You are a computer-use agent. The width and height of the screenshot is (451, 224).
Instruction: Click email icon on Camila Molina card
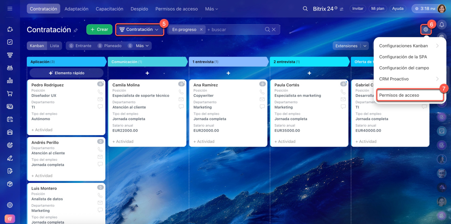point(181,99)
